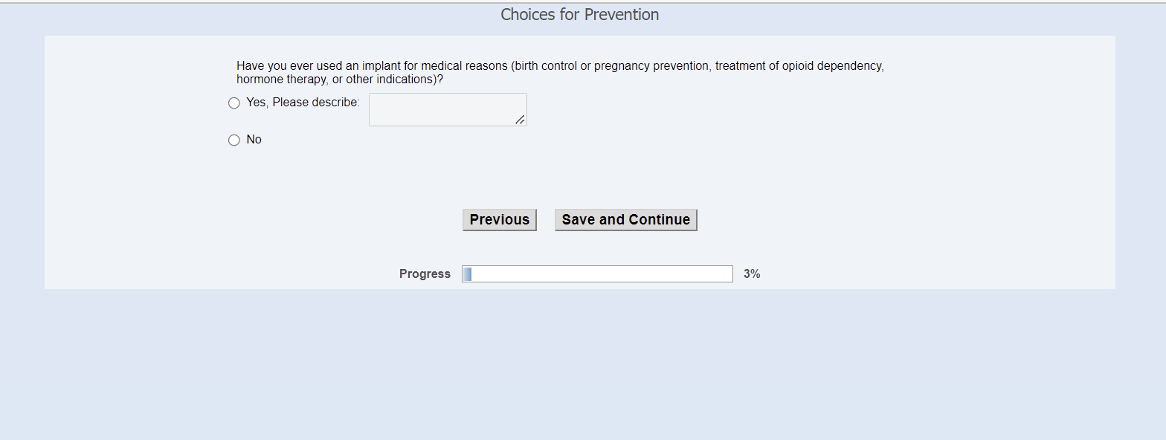Click the empty portion of progress bar

point(602,274)
